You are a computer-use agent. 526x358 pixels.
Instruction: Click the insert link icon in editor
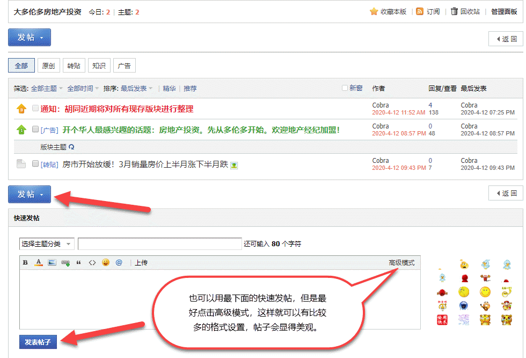(65, 263)
